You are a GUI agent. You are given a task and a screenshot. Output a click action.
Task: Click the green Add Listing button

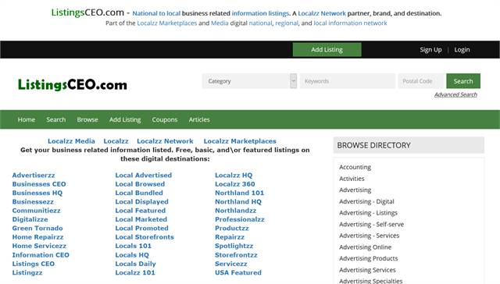click(x=327, y=50)
